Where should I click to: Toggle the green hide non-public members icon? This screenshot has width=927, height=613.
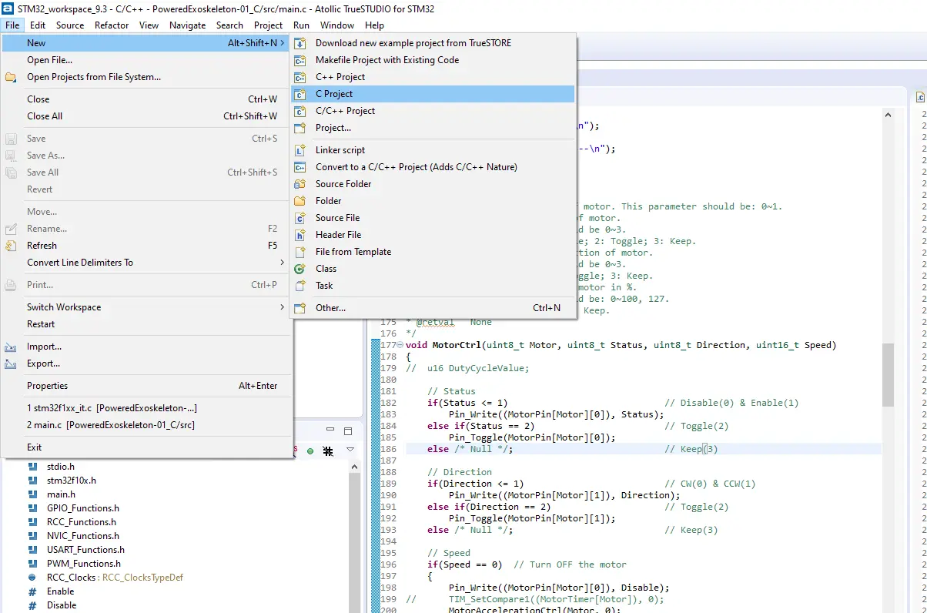point(310,451)
